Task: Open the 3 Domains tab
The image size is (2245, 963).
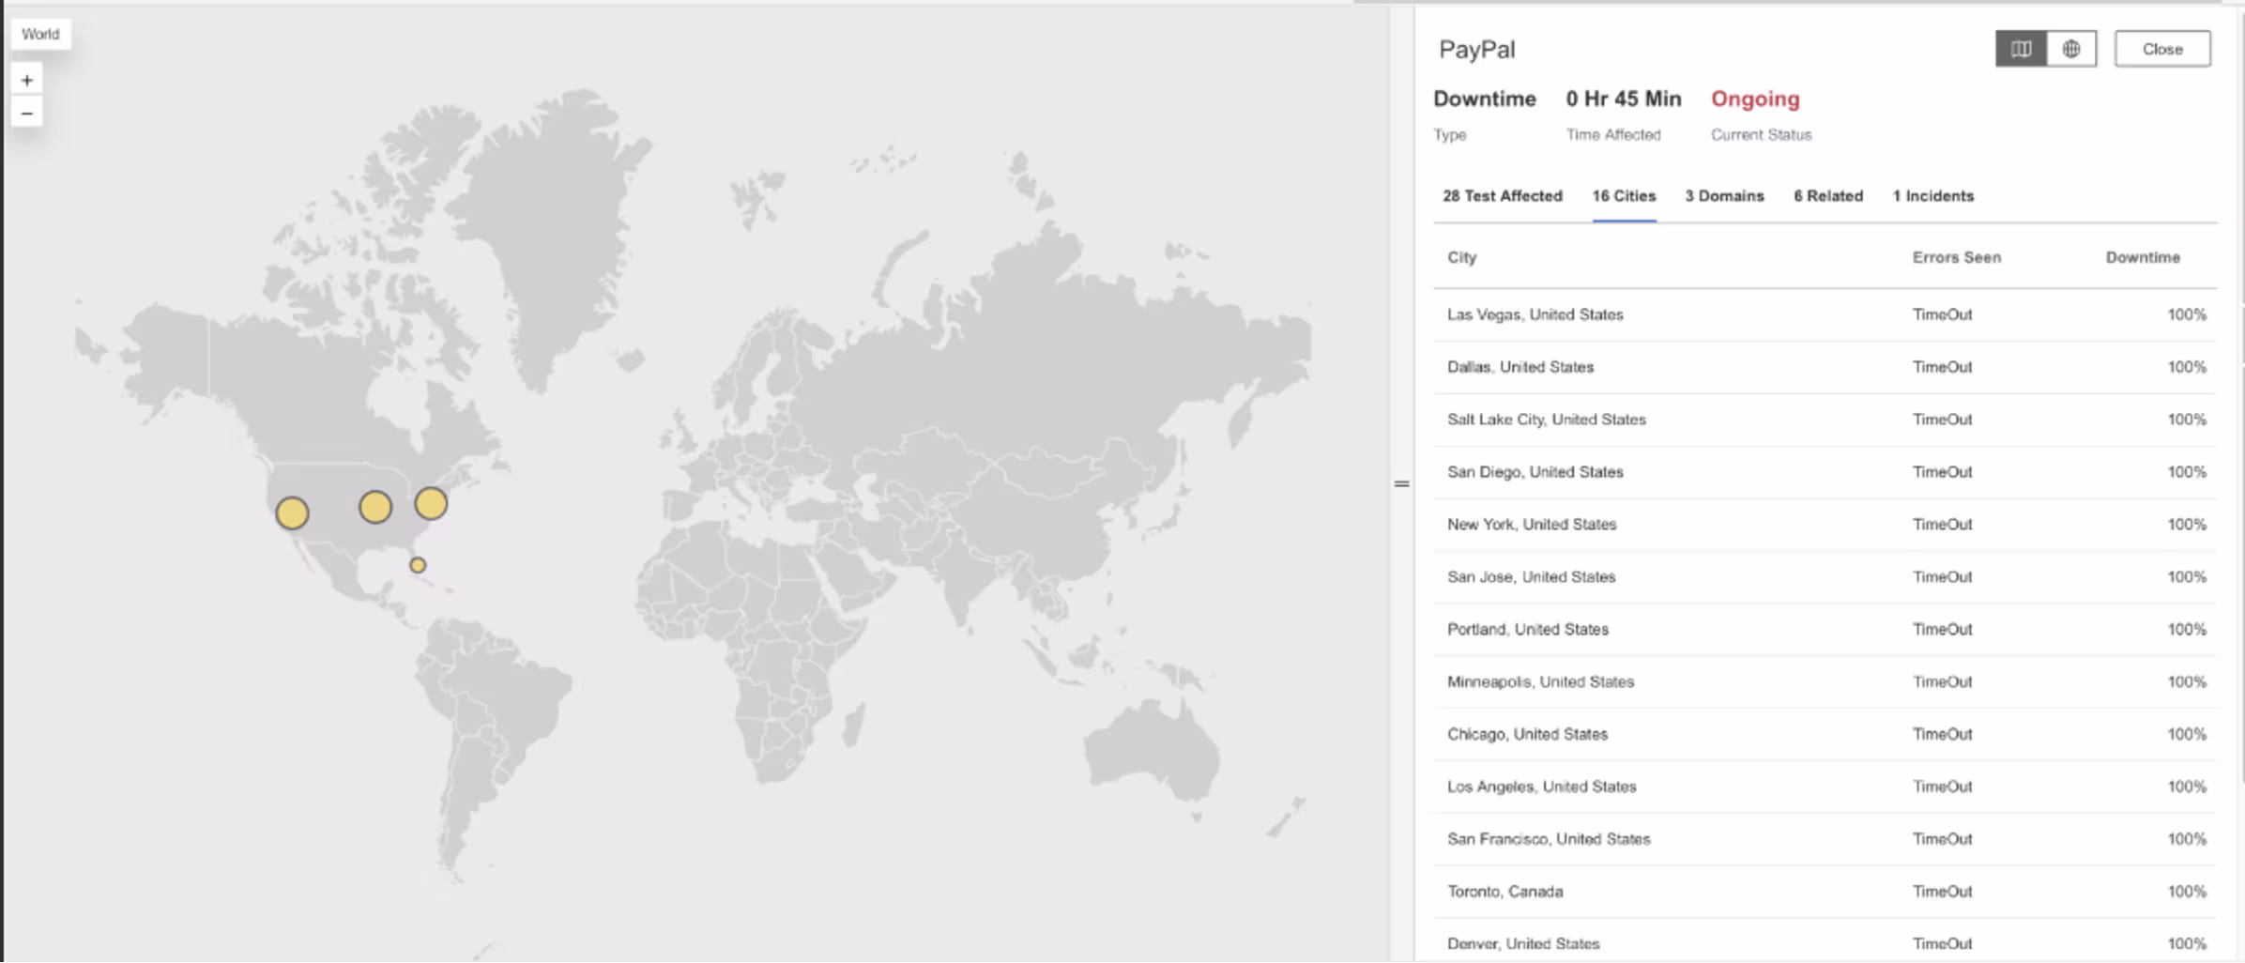Action: point(1724,196)
